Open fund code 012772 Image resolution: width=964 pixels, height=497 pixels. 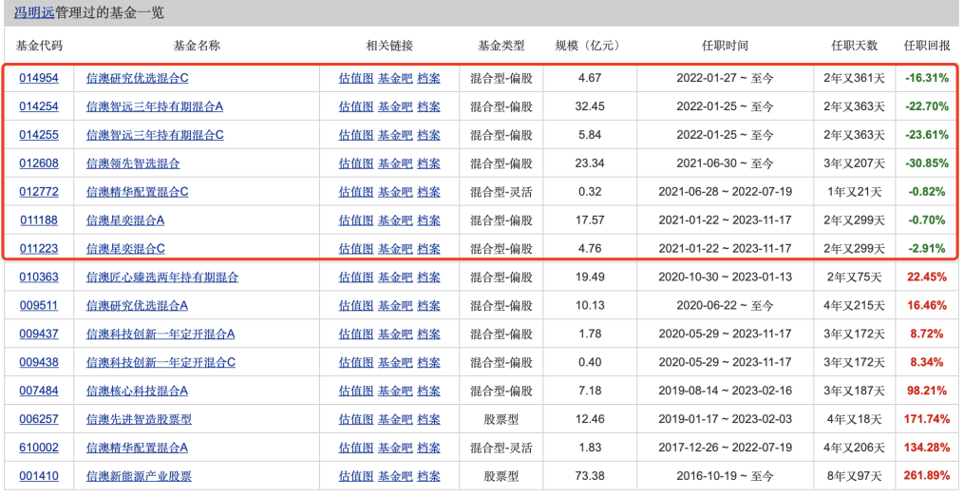[39, 191]
